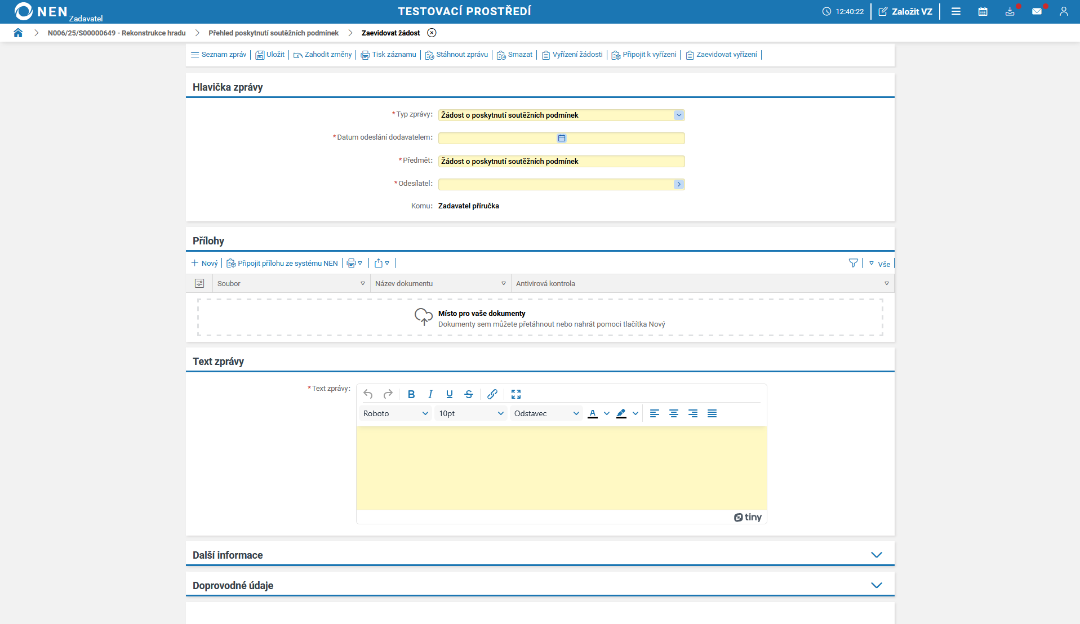Expand the Další informace section
This screenshot has width=1080, height=624.
(x=876, y=555)
